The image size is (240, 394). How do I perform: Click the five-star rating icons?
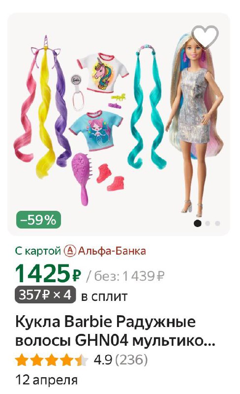pyautogui.click(x=52, y=360)
